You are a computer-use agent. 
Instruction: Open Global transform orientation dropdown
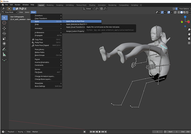[88, 9]
